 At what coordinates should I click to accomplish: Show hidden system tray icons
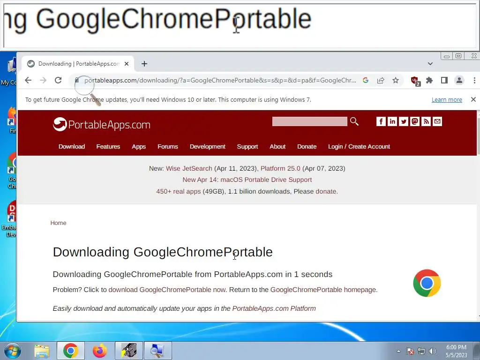point(398,351)
